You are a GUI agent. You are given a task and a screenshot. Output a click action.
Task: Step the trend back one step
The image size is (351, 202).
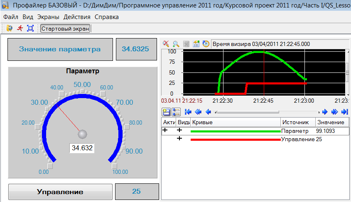(x=208, y=112)
